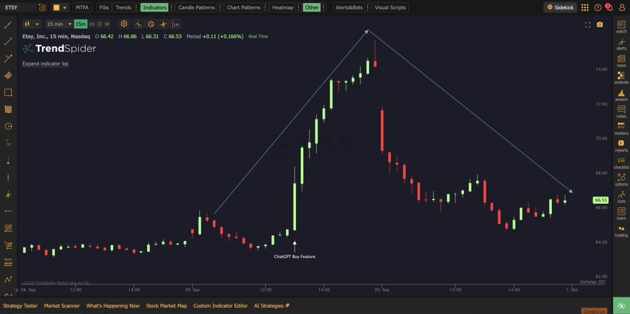Open the checklist panel
This screenshot has height=314, width=630.
click(x=621, y=163)
